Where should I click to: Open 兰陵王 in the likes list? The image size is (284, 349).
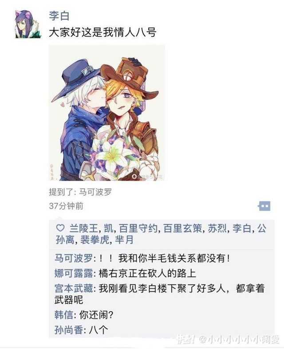pyautogui.click(x=83, y=228)
